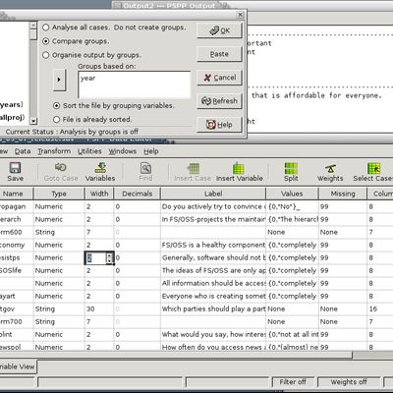Click the width stepper arrows for esistps
Image resolution: width=393 pixels, height=393 pixels.
coord(110,258)
